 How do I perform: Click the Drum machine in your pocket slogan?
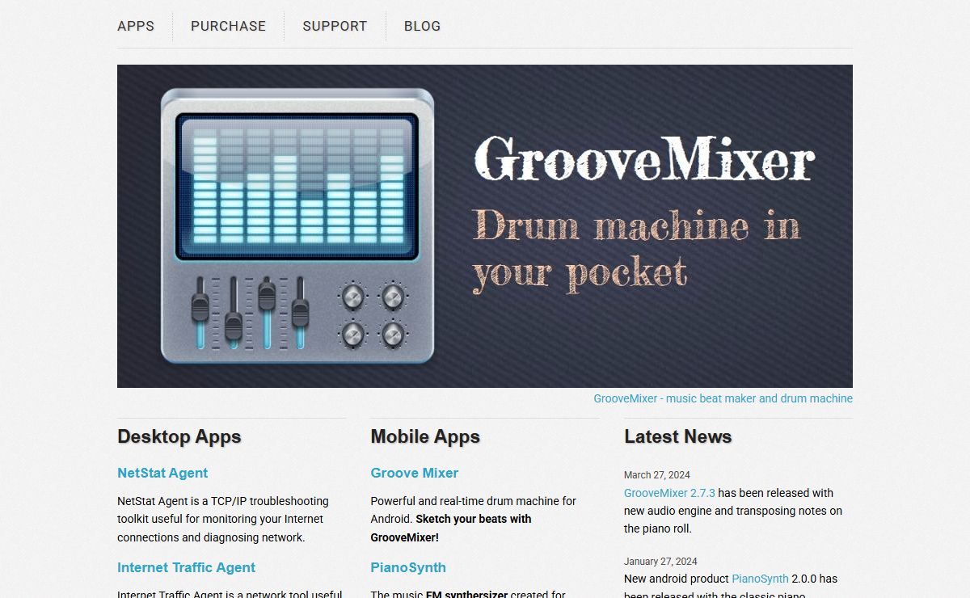coord(636,250)
